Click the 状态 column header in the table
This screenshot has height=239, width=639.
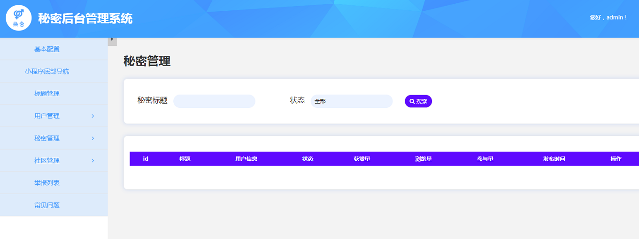tap(308, 159)
